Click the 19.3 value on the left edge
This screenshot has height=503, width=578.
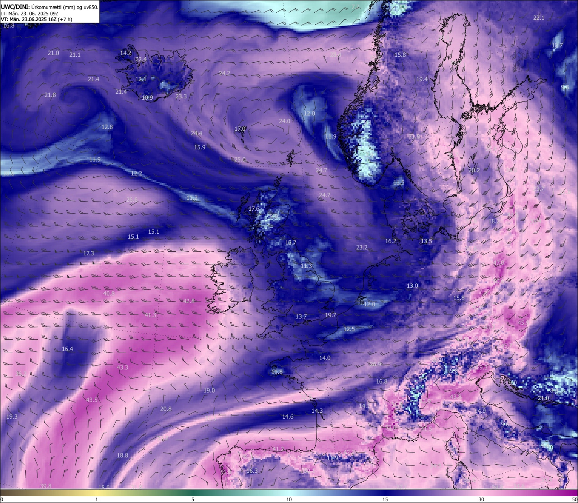12,416
